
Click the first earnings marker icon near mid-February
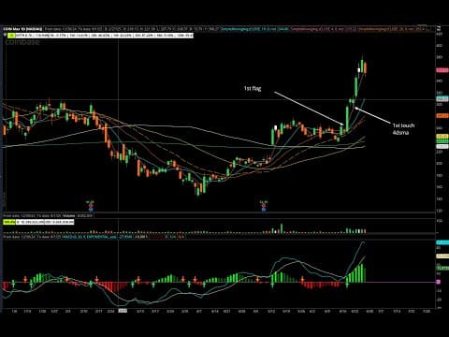(x=90, y=206)
